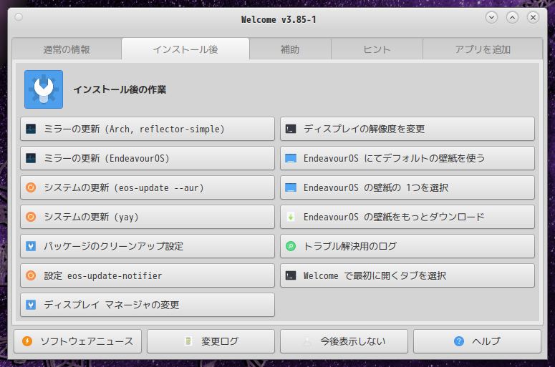Open the 変更ログ label

220,341
